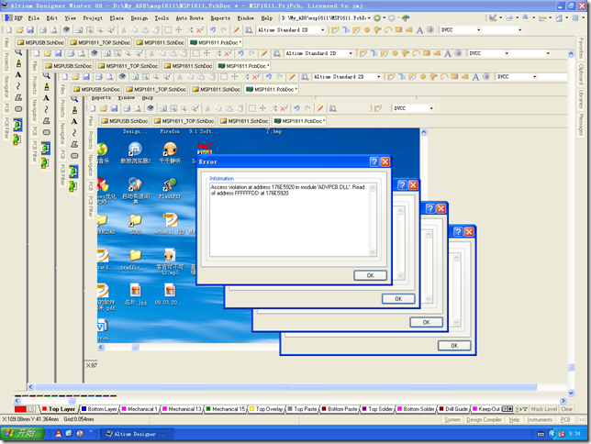Image resolution: width=591 pixels, height=444 pixels.
Task: Click the Windows Start button
Action: tap(22, 433)
